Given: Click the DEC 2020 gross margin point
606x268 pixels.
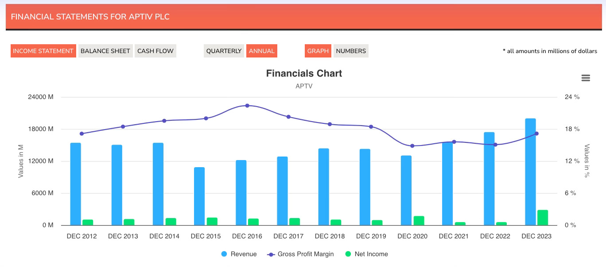Looking at the screenshot, I should (x=412, y=146).
